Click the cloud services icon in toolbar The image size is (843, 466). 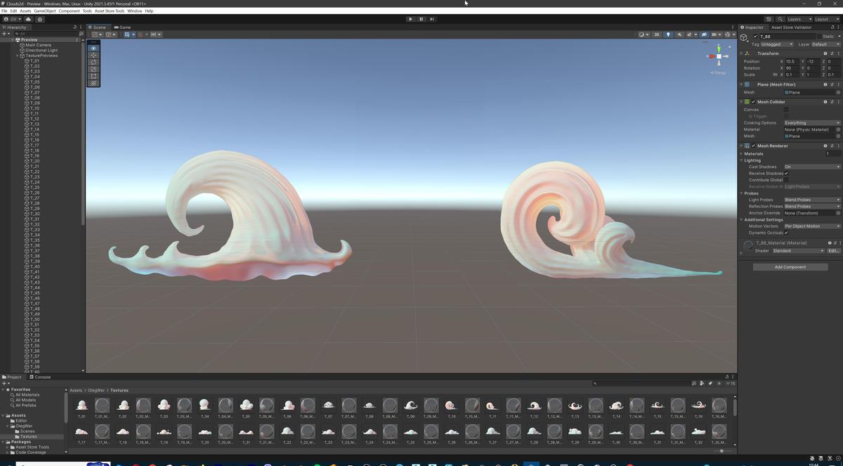(28, 19)
